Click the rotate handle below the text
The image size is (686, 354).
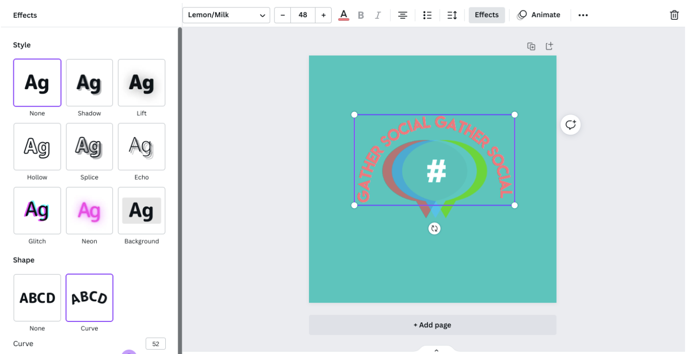pos(434,228)
